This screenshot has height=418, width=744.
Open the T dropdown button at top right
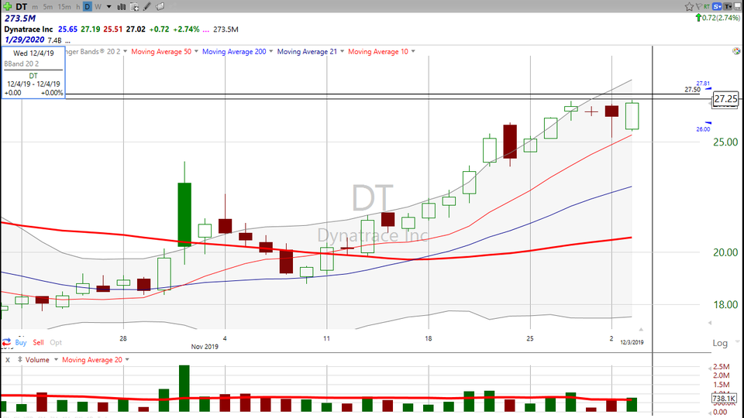click(728, 7)
